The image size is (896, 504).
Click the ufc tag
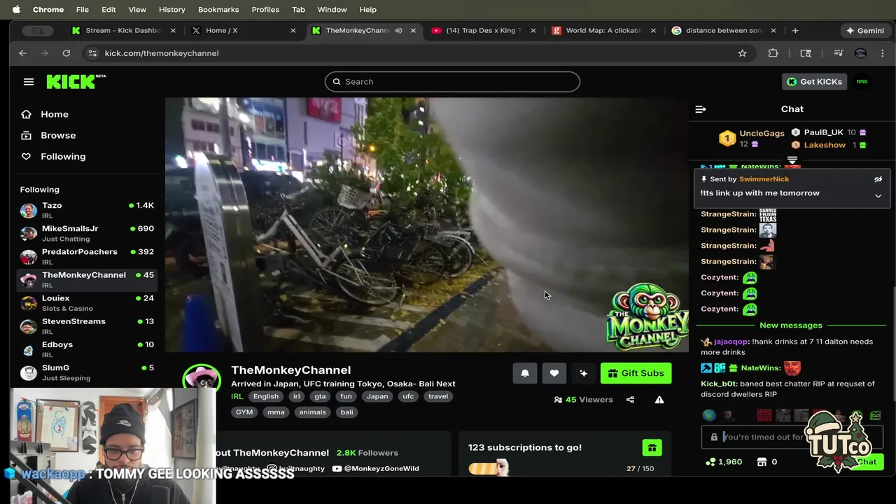408,396
